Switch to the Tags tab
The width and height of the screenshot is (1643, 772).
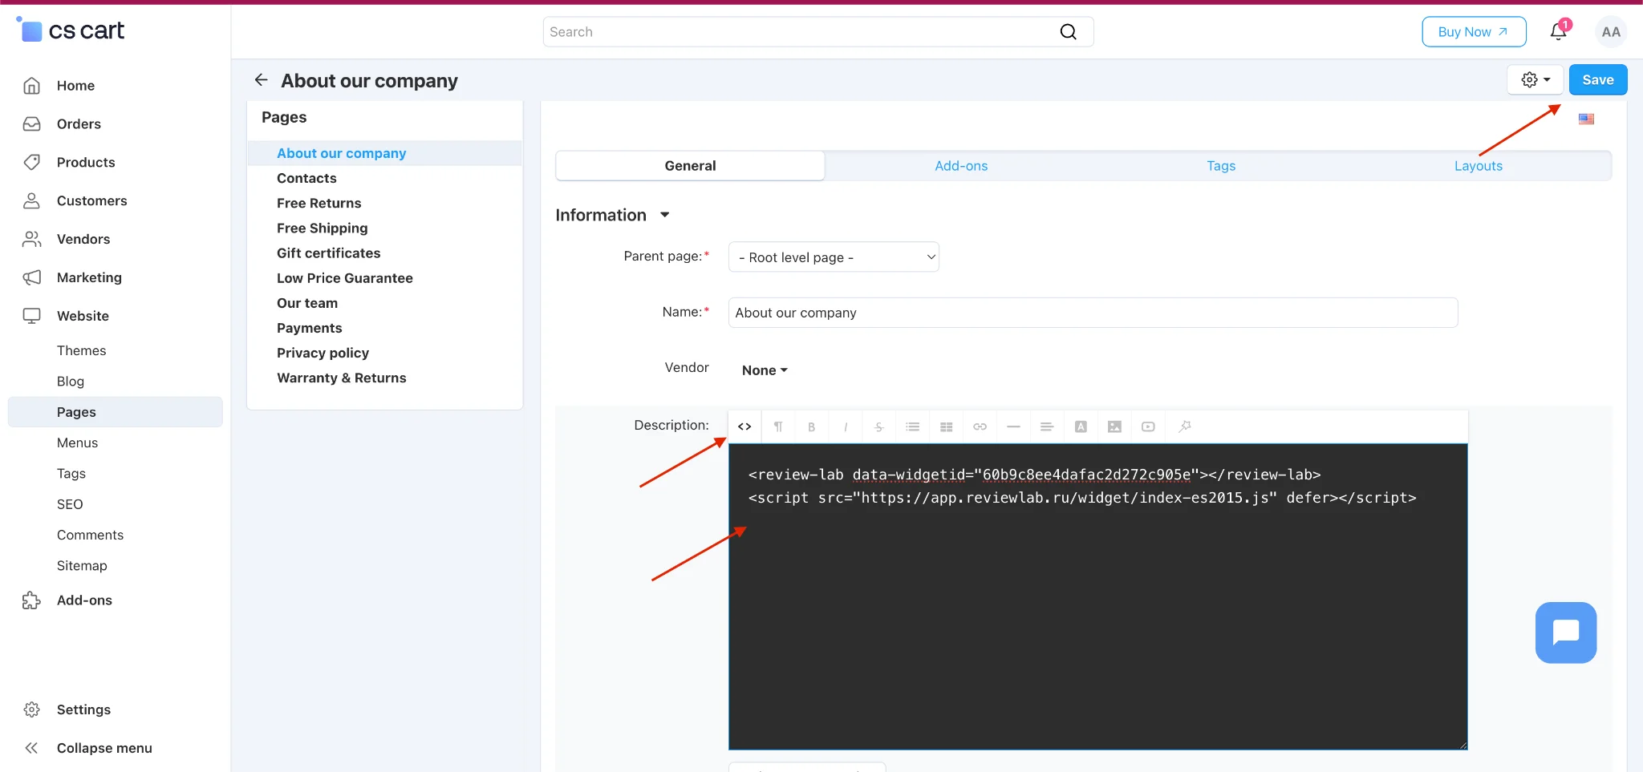[x=1221, y=166]
